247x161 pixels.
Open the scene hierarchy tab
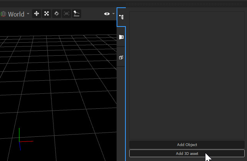121,17
